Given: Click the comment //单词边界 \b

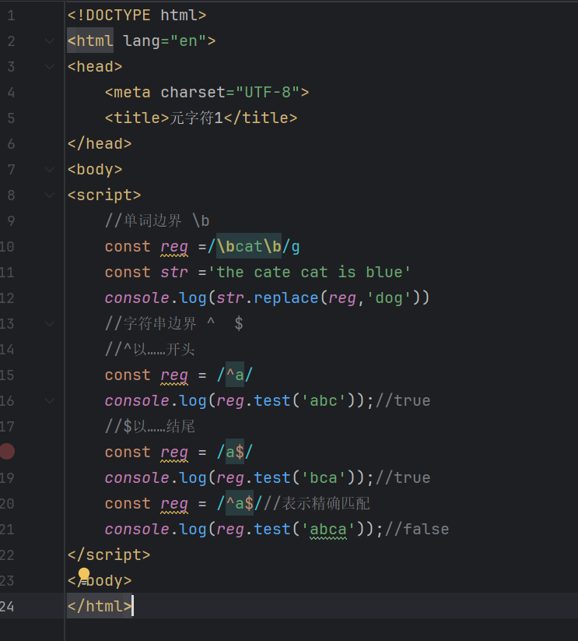Looking at the screenshot, I should (157, 220).
